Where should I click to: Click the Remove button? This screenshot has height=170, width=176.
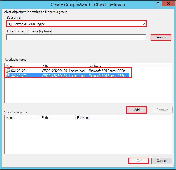tap(162, 110)
